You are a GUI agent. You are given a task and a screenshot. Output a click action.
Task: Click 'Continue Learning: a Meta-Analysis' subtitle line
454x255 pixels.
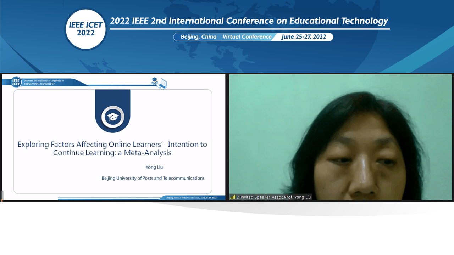click(112, 153)
